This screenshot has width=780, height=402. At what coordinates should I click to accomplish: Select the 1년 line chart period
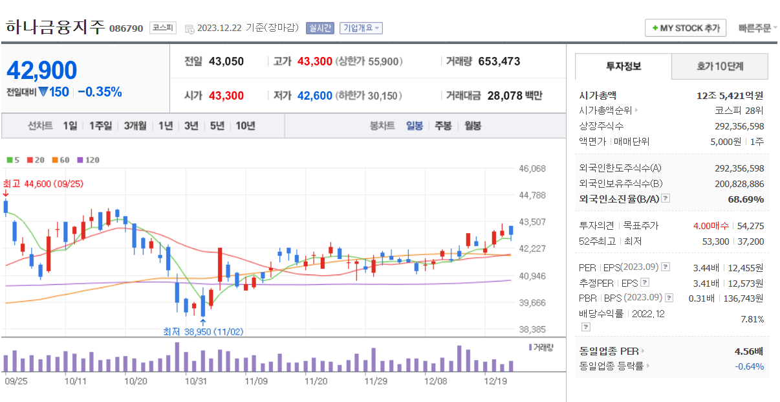(166, 126)
